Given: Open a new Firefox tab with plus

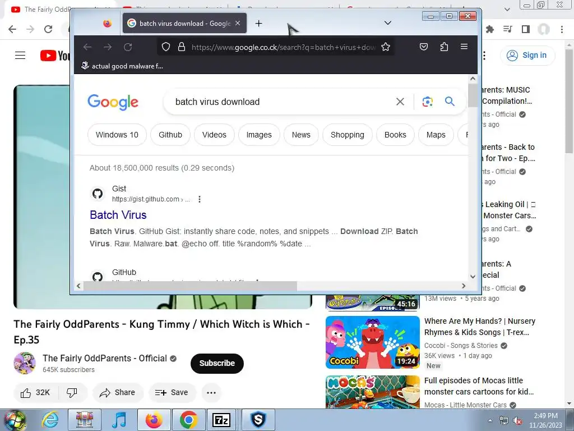Looking at the screenshot, I should pos(258,24).
